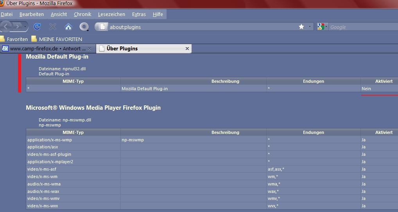Switch to the www.camp-firefox.de tab

(x=48, y=48)
